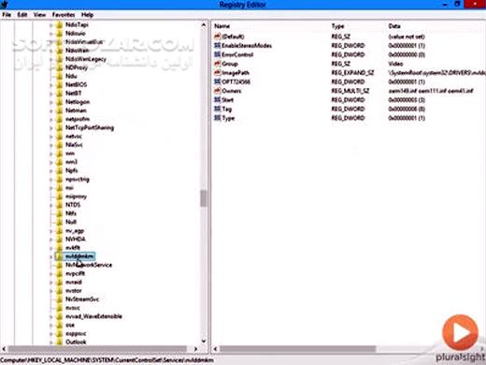Select the npsvctrig key
Viewport: 486px width, 365px height.
tap(78, 180)
